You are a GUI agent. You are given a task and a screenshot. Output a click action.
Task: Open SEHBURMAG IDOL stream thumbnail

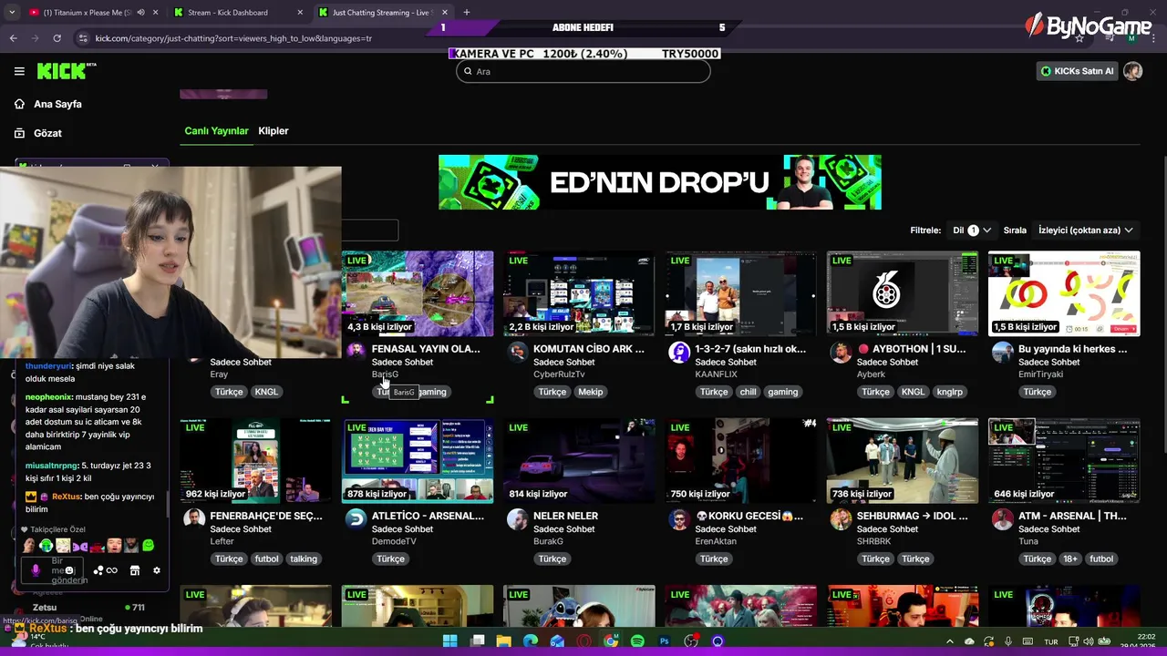coord(902,461)
